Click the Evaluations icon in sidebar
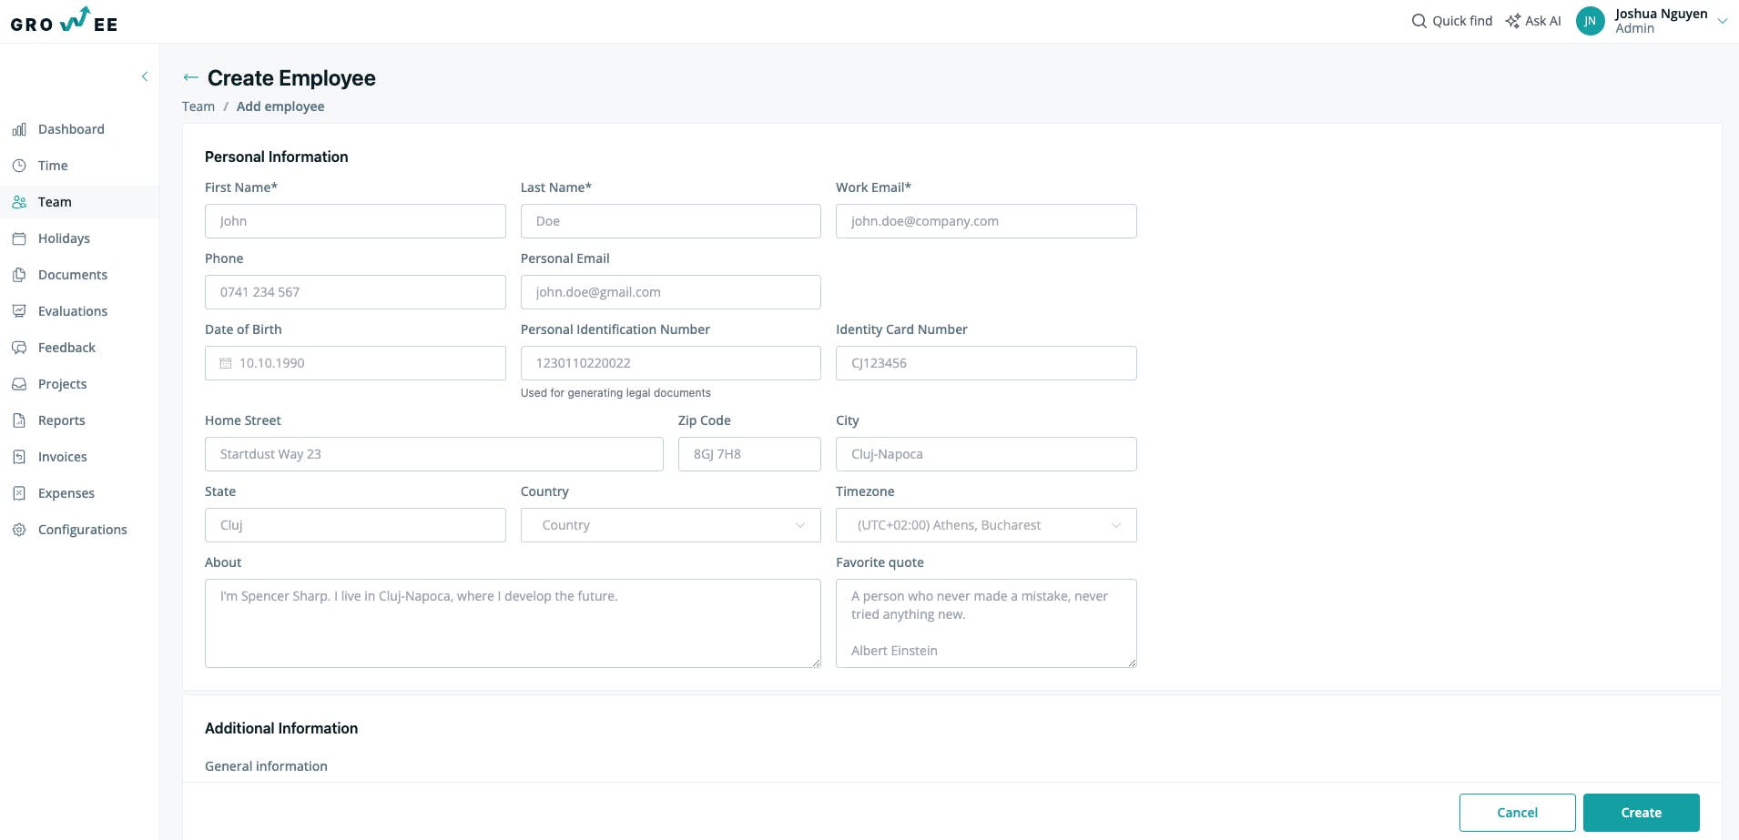1739x840 pixels. pos(19,311)
